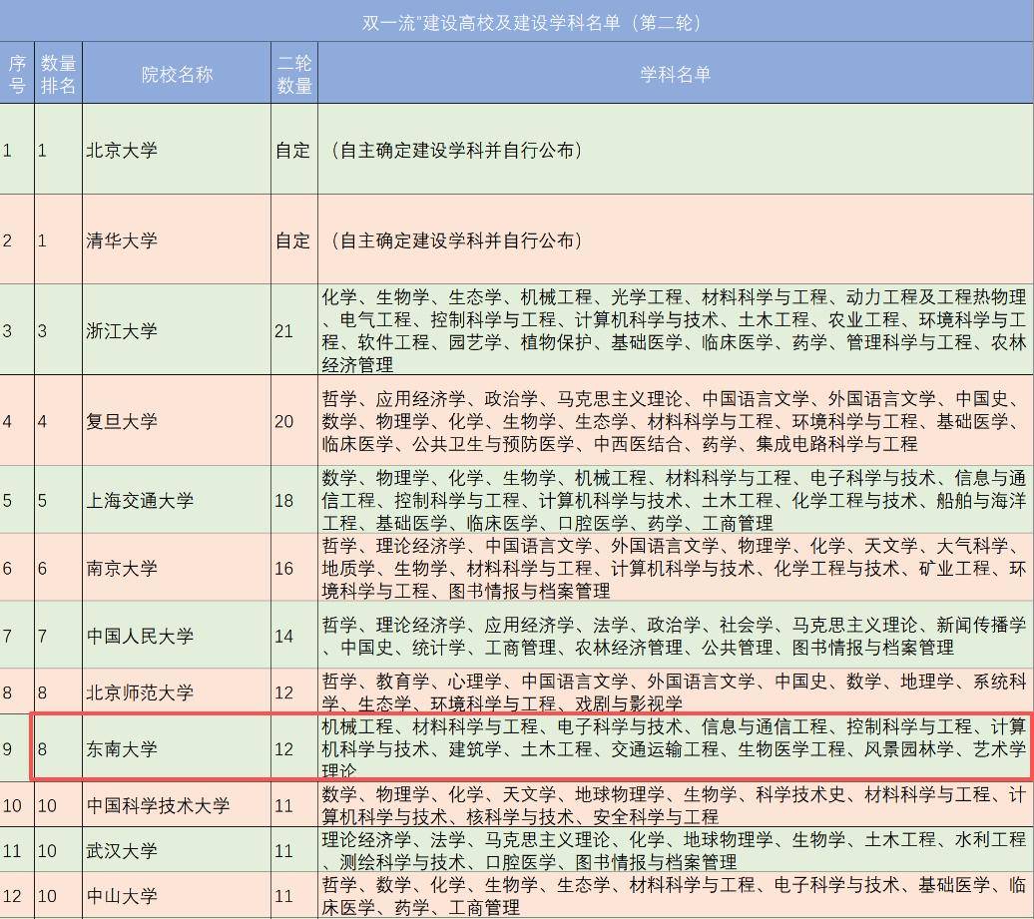1034x919 pixels.
Task: Select the '中山大学' name cell
Action: click(x=122, y=896)
